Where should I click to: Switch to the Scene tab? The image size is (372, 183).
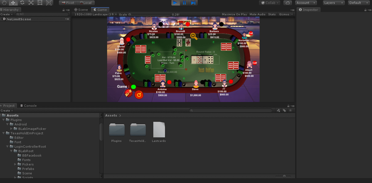[x=81, y=10]
